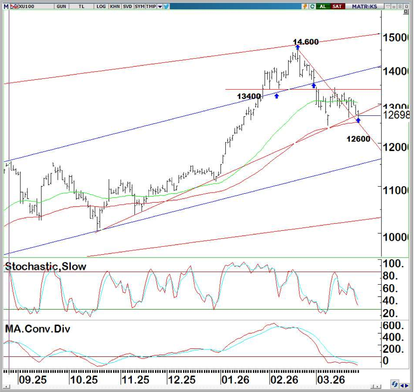Click the XU100 symbol field
Viewport: 414px width, 392px height.
pyautogui.click(x=27, y=7)
